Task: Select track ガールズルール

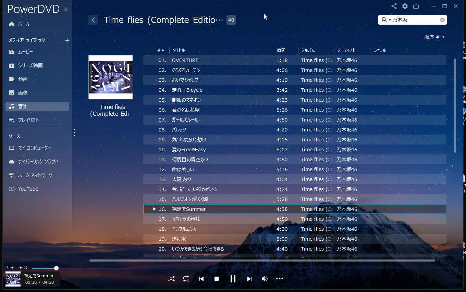Action: point(295,120)
